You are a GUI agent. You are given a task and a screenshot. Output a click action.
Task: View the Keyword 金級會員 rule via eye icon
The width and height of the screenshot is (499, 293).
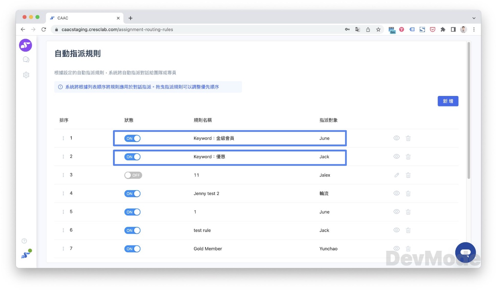pyautogui.click(x=397, y=138)
